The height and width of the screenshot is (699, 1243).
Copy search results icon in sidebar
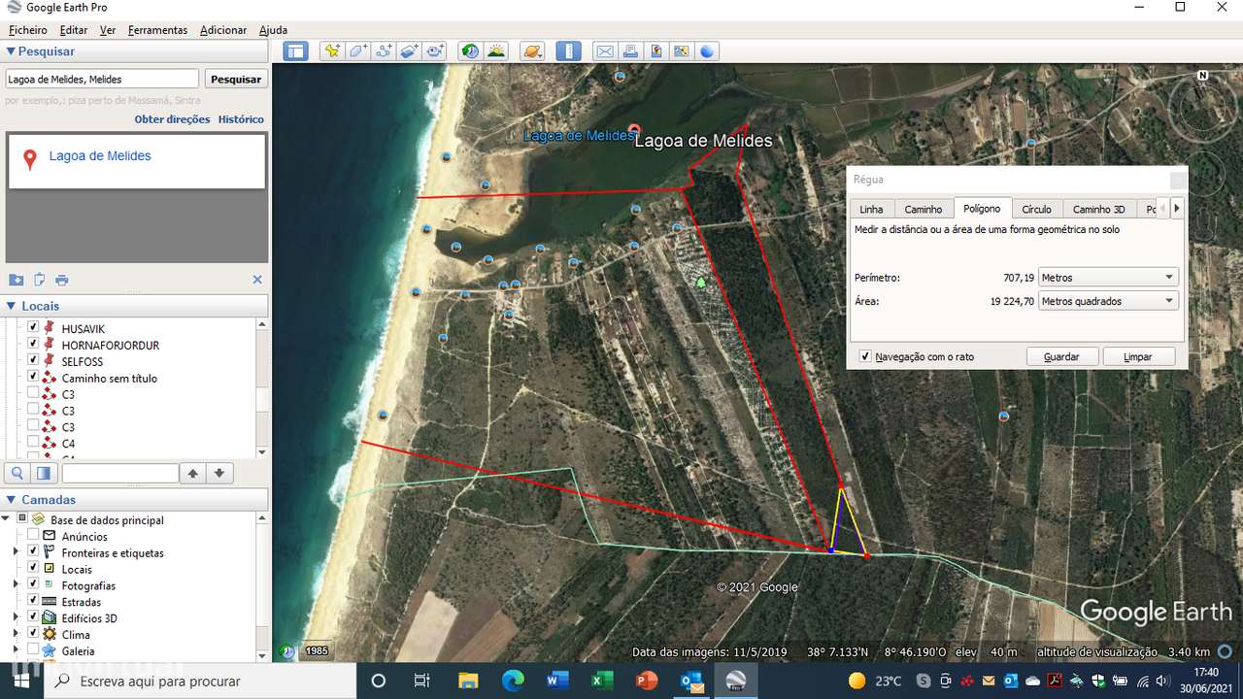(x=40, y=280)
